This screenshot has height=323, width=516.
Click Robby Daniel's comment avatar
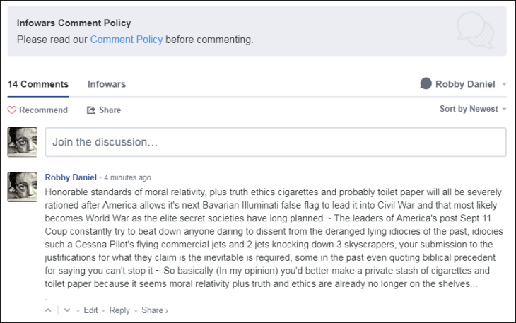[x=23, y=187]
